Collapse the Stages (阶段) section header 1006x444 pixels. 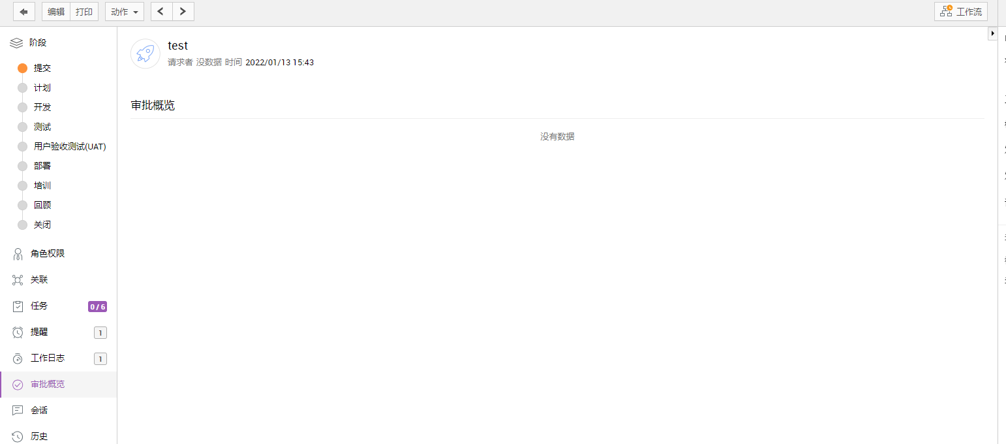38,43
